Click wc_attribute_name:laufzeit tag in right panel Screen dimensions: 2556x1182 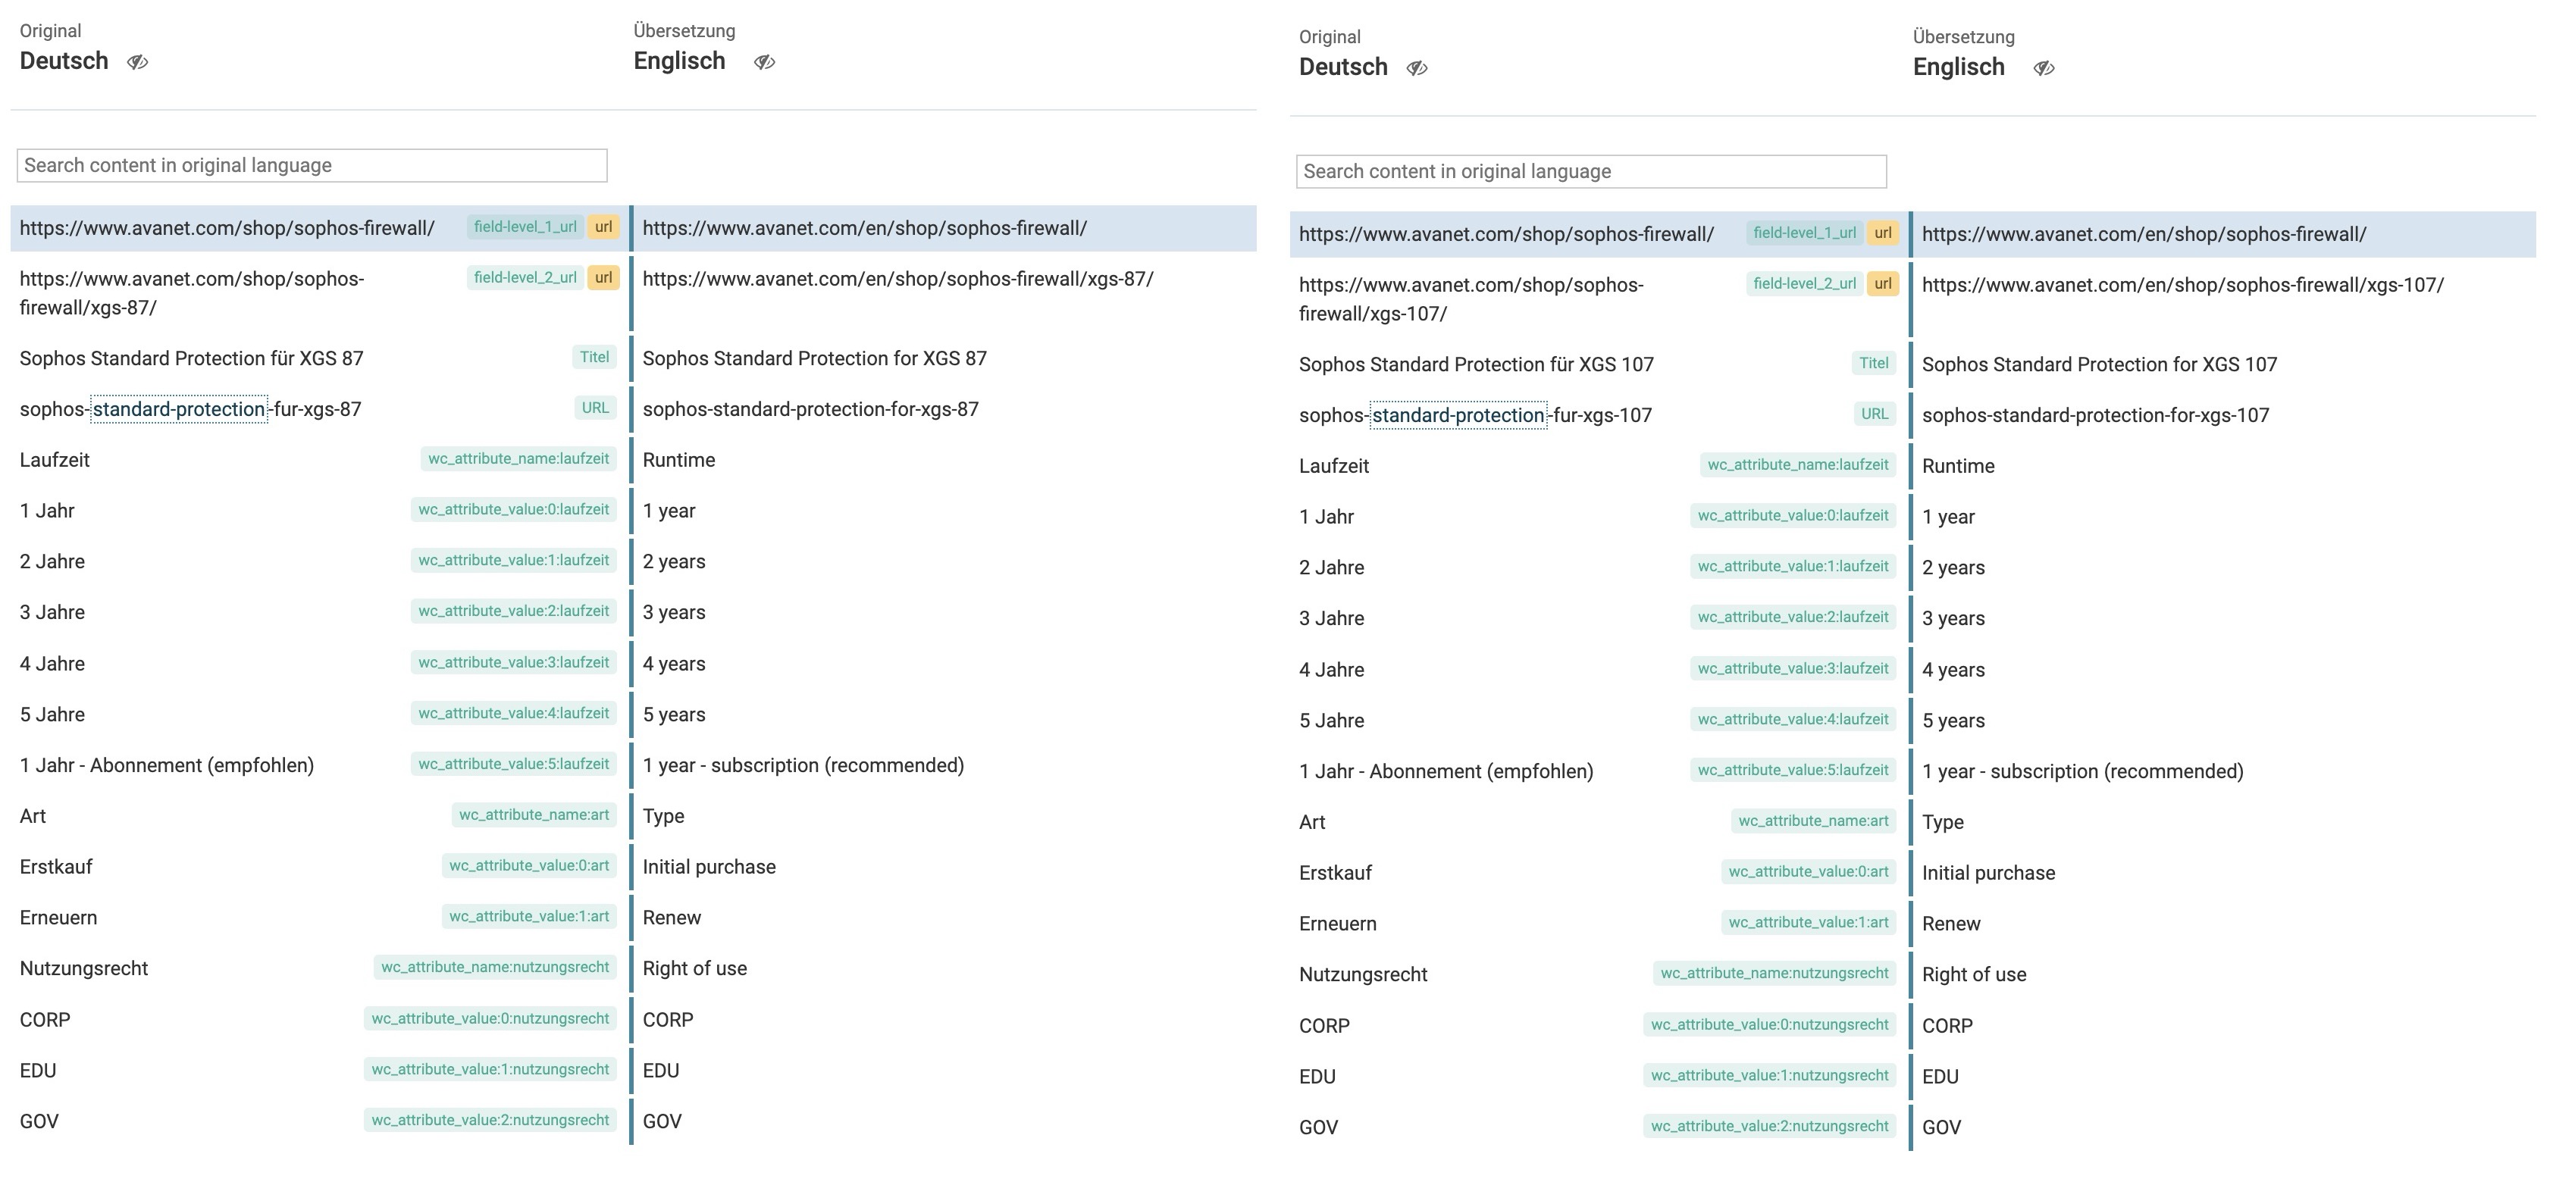click(1797, 464)
